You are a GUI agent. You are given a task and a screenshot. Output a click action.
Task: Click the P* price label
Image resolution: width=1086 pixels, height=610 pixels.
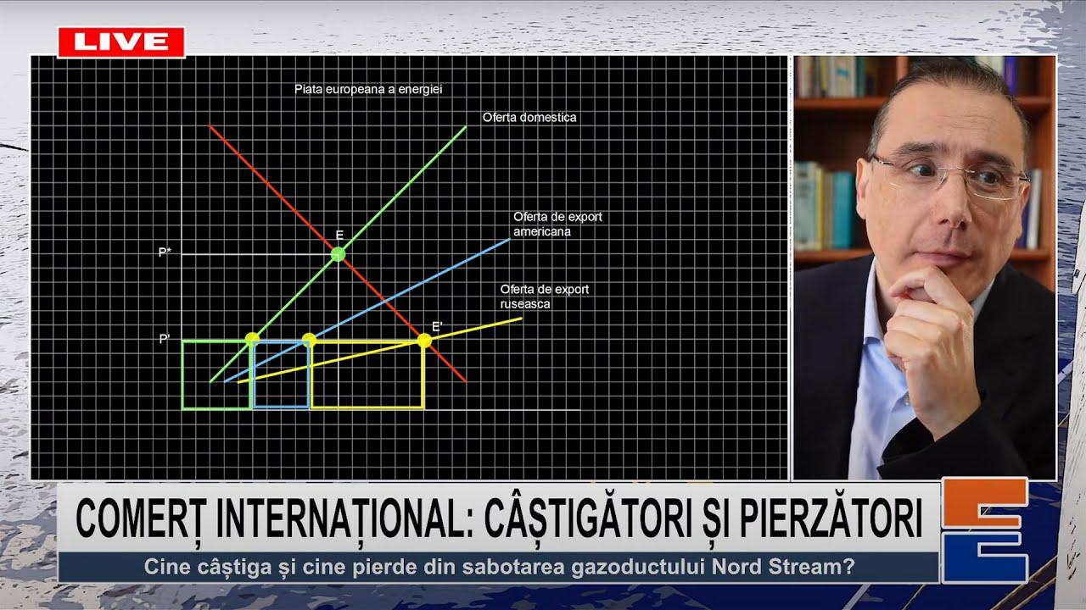pyautogui.click(x=165, y=252)
